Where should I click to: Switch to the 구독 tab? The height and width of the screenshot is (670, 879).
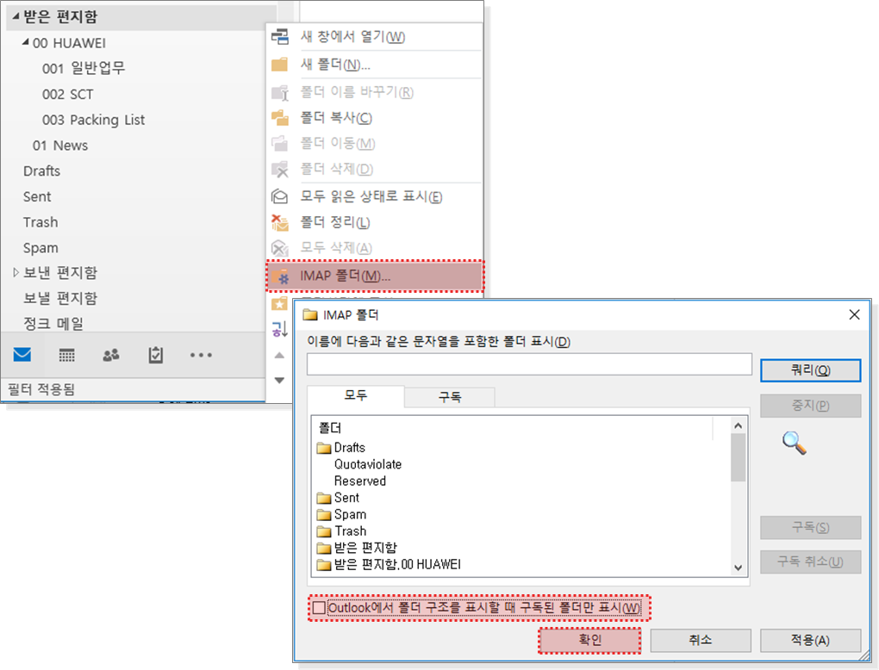[x=449, y=397]
